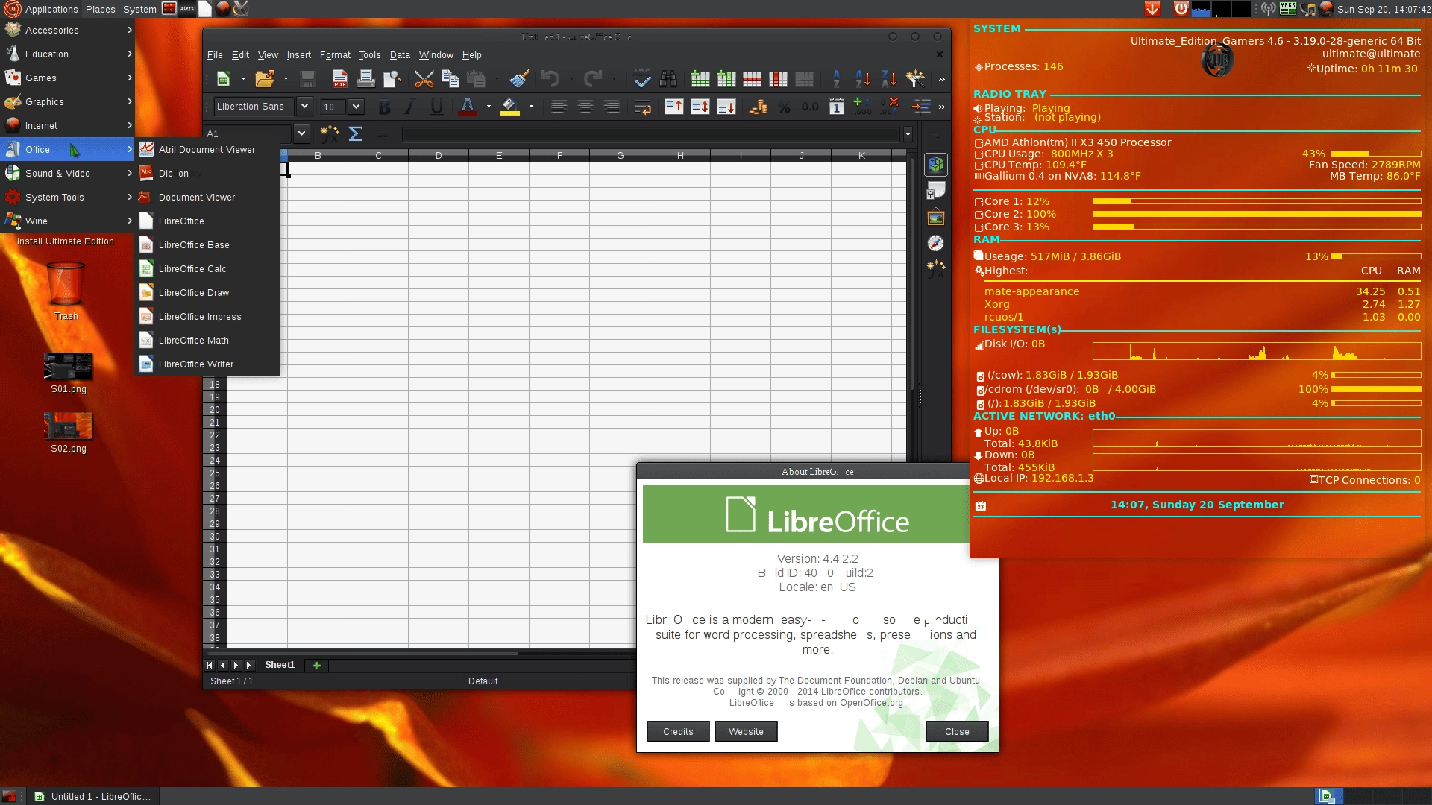Show more Standard toolbar buttons via chevron

(x=942, y=79)
